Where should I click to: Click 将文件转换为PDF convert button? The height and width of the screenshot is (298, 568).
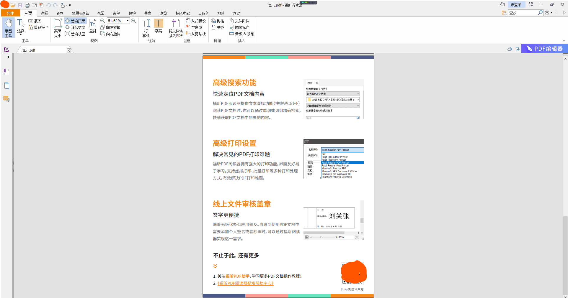[176, 28]
